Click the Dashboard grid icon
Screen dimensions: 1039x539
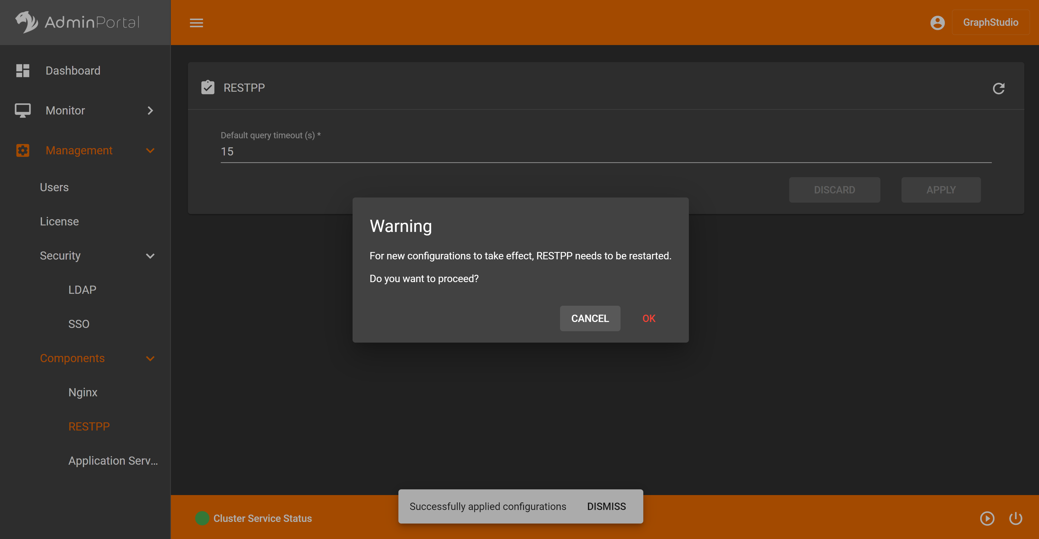(x=23, y=71)
